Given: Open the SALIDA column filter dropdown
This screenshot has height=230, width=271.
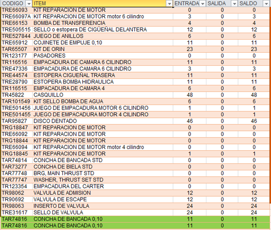Looking at the screenshot, I should (x=234, y=4).
